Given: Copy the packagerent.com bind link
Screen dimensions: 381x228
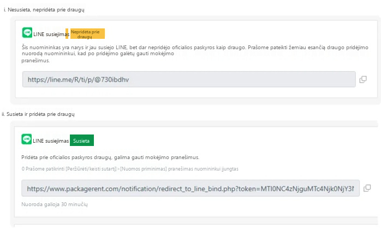Looking at the screenshot, I should (x=367, y=188).
